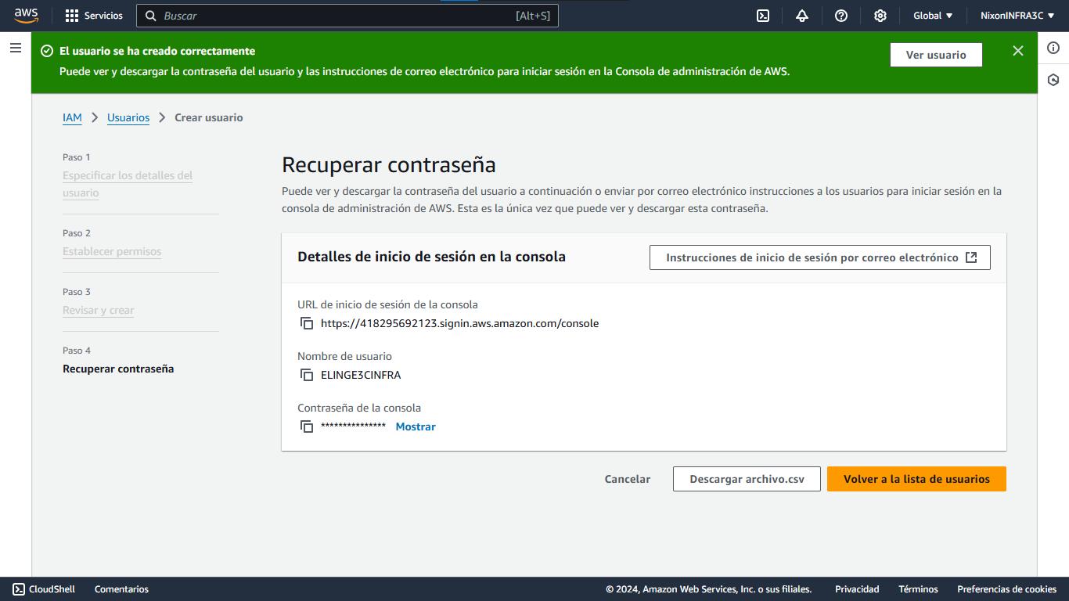Image resolution: width=1069 pixels, height=601 pixels.
Task: Click the CloudShell icon in the footer
Action: [x=19, y=589]
